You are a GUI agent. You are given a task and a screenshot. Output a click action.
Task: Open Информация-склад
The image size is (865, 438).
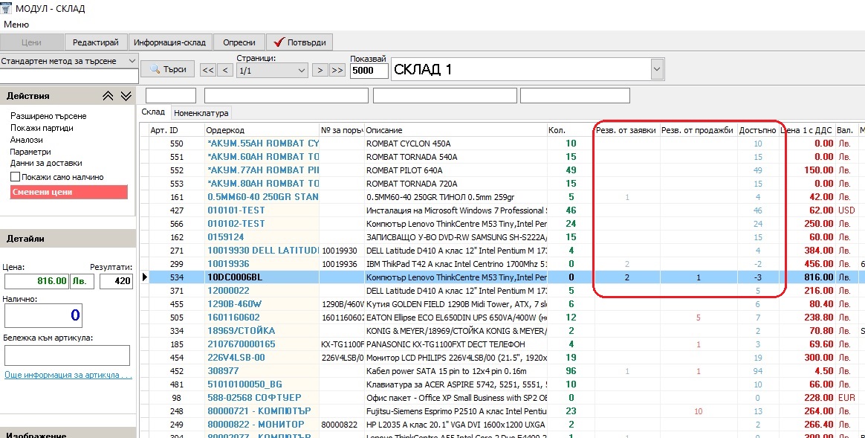[x=170, y=42]
